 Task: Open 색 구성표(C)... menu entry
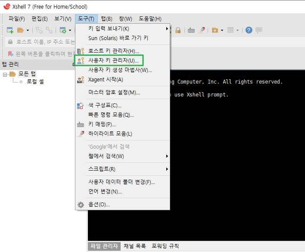click(x=122, y=106)
